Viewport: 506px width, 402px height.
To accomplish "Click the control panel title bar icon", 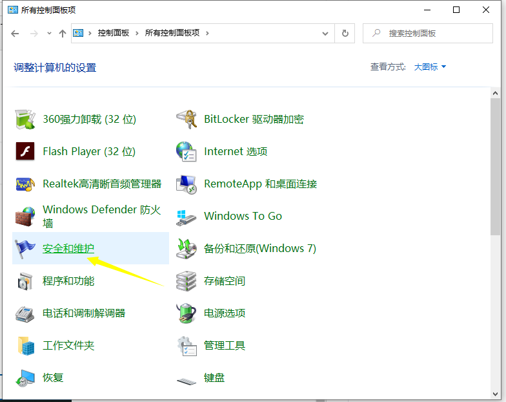I will tap(13, 10).
